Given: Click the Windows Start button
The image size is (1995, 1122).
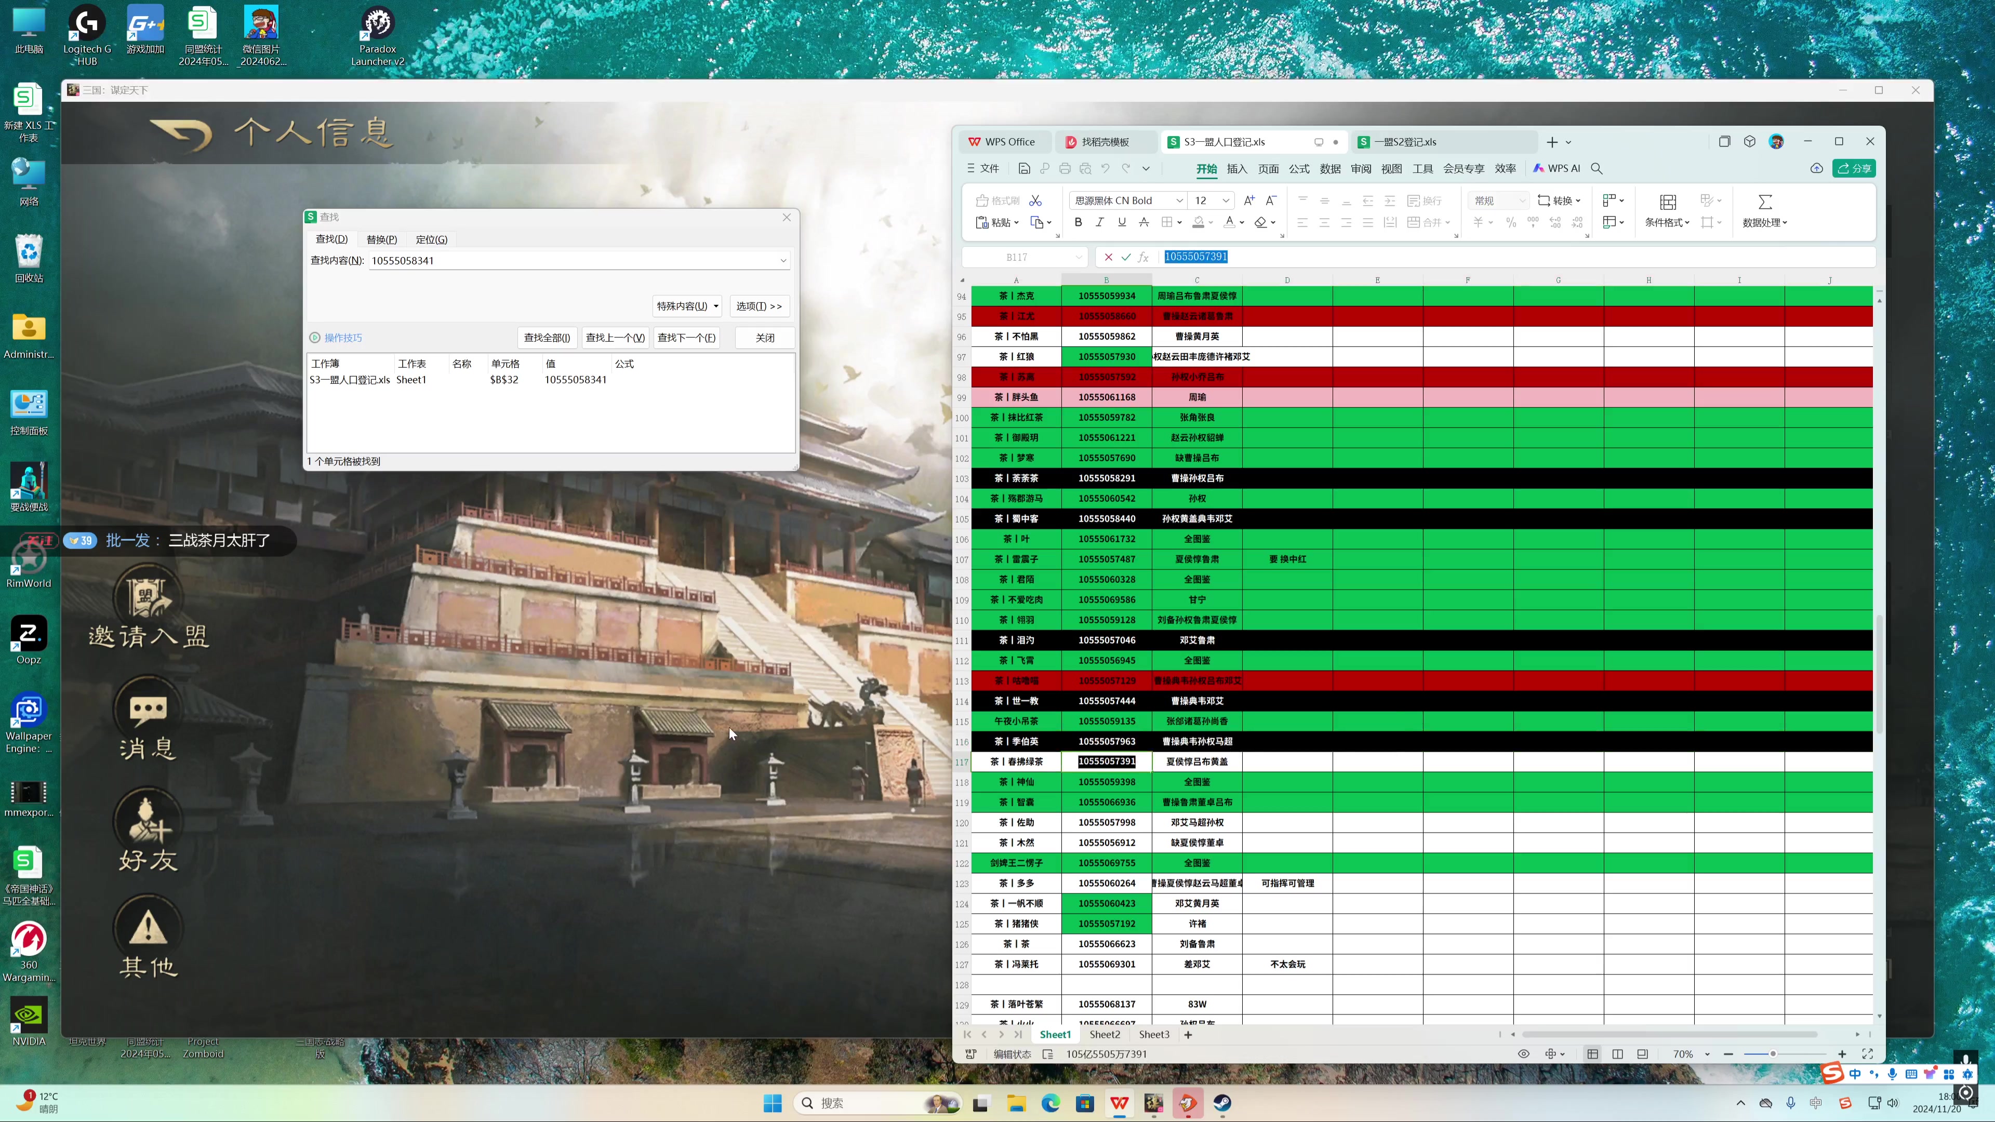Looking at the screenshot, I should (772, 1103).
